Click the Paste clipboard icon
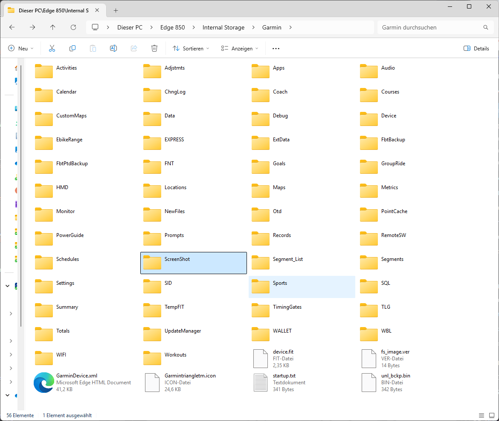Screen dimensions: 499x421 click(x=93, y=48)
